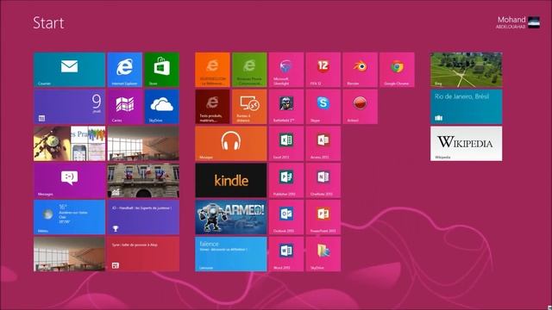Launch Publisher 2013

[286, 180]
